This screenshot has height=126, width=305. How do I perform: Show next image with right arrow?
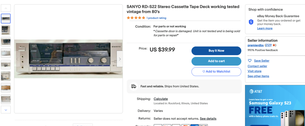[120, 59]
